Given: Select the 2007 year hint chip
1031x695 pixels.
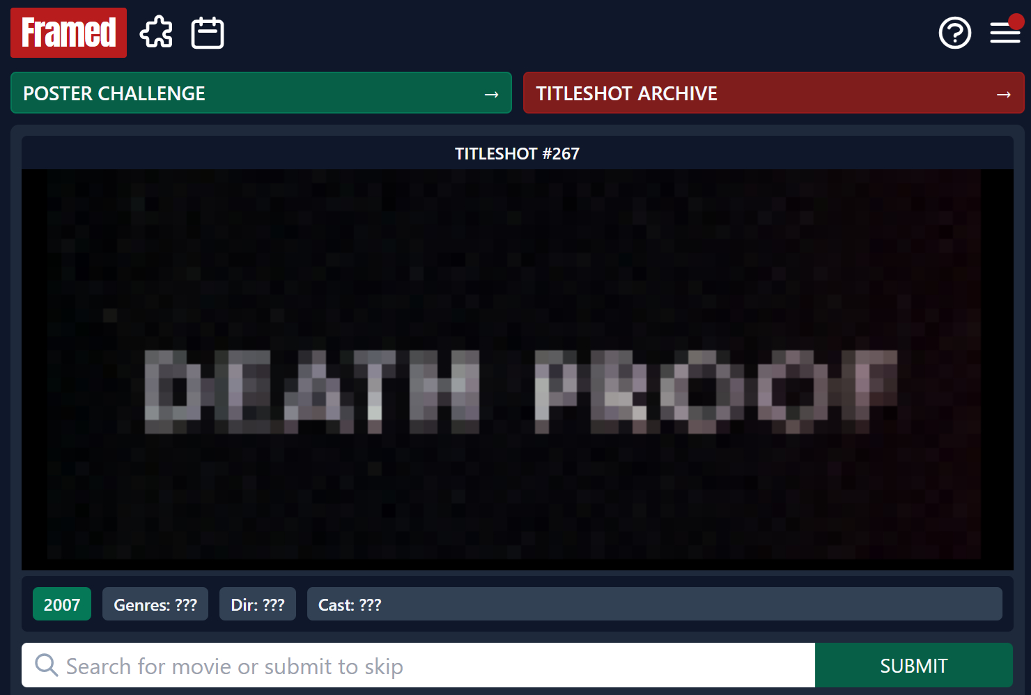Looking at the screenshot, I should [62, 604].
